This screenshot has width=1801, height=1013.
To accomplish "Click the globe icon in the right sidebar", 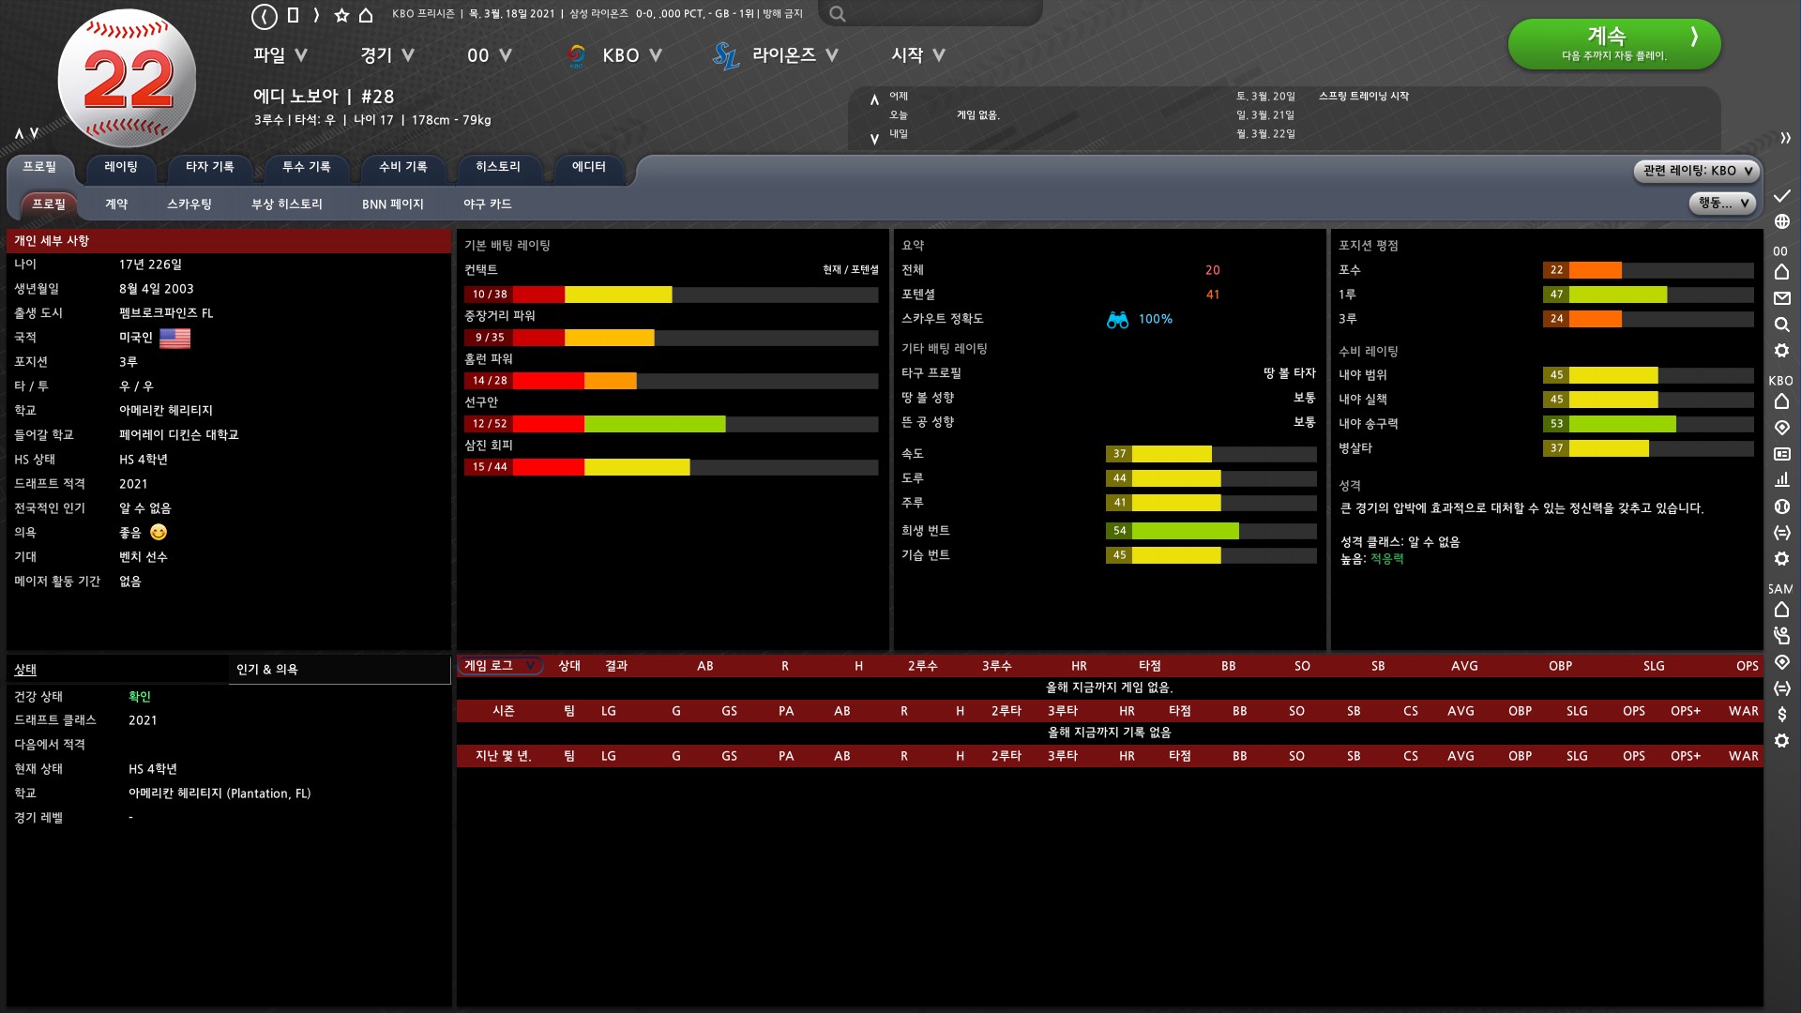I will click(1781, 221).
